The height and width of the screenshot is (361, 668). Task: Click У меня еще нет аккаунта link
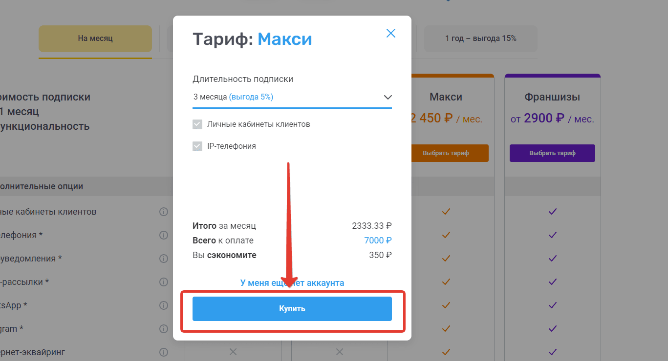tap(292, 283)
